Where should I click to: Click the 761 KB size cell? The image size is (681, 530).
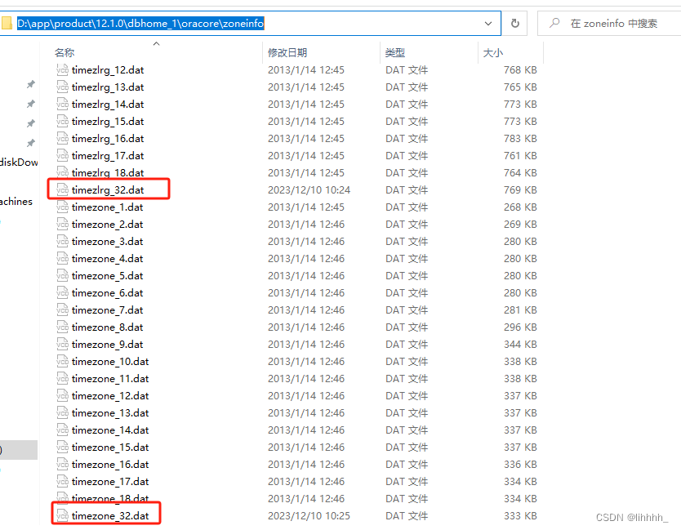(x=520, y=155)
